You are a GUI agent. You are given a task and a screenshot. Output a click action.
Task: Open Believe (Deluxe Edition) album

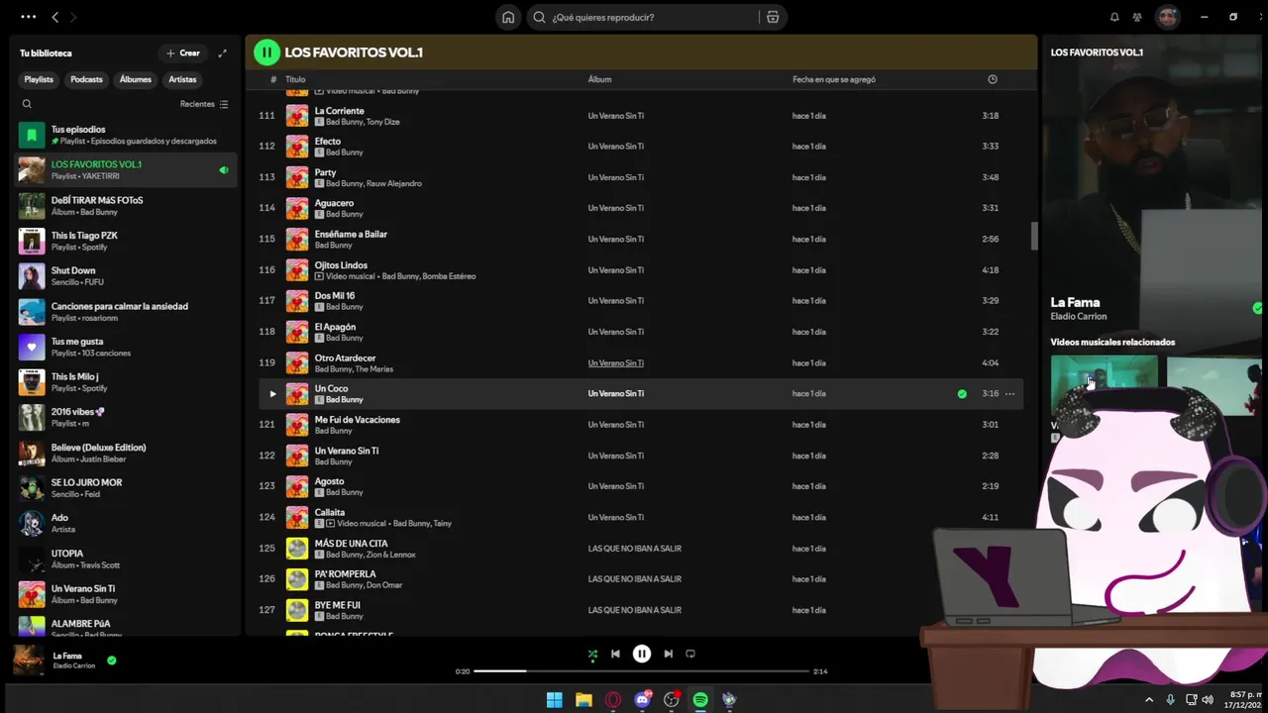127,453
